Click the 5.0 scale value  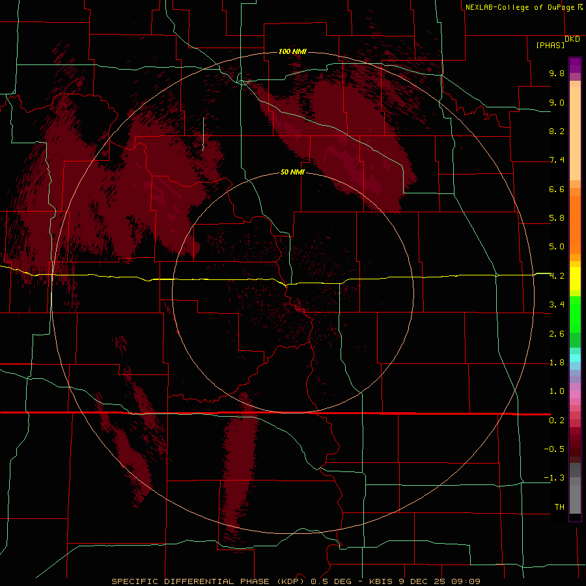coord(557,247)
